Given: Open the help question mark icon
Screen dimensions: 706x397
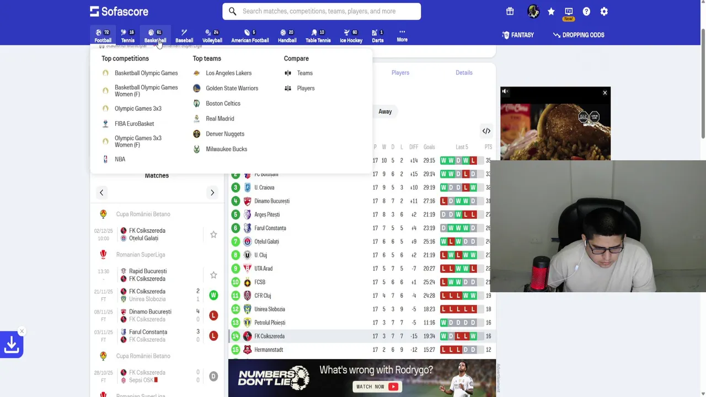Looking at the screenshot, I should 586,12.
